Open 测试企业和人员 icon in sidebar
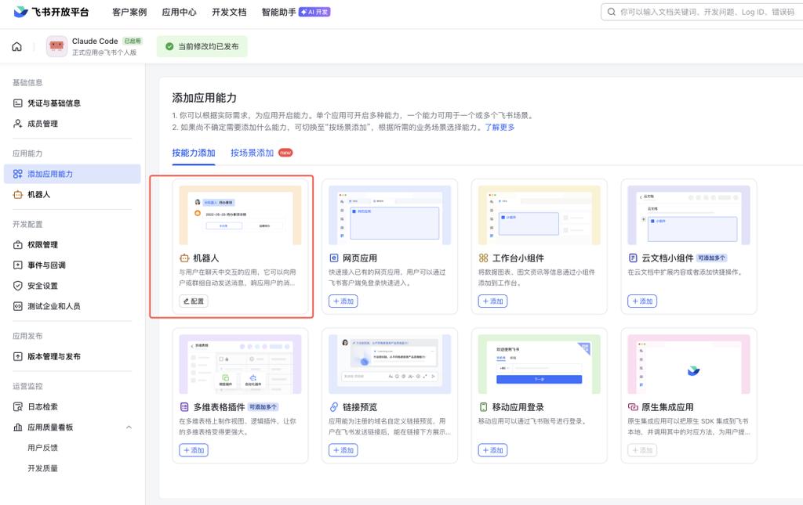 click(x=16, y=305)
